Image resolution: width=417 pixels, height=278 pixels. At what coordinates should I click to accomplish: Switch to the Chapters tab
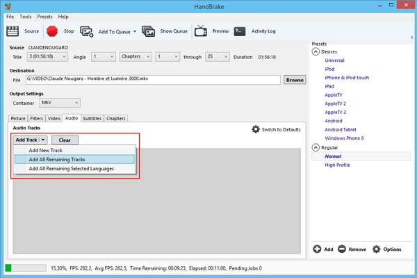tap(115, 118)
